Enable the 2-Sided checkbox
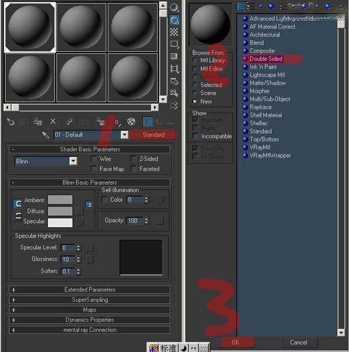 pyautogui.click(x=134, y=159)
